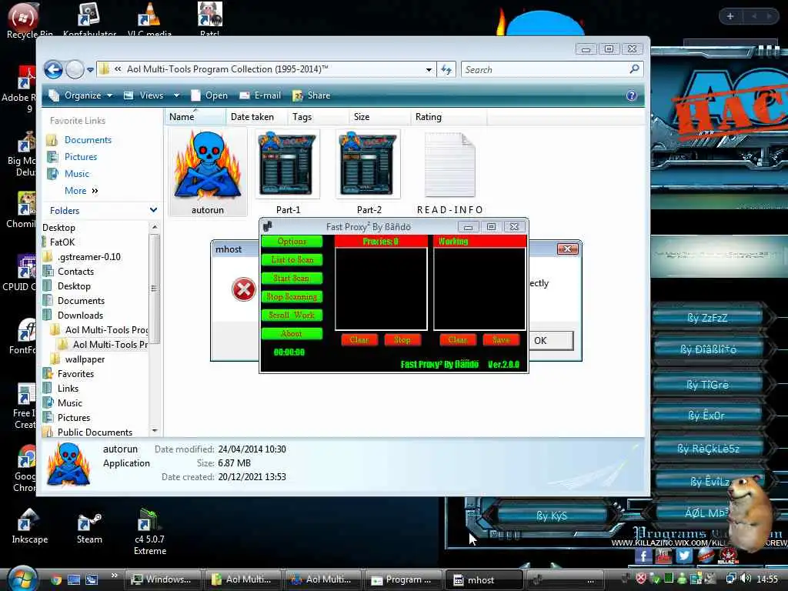Sort by the Size column header
Viewport: 788px width, 591px height.
click(379, 117)
